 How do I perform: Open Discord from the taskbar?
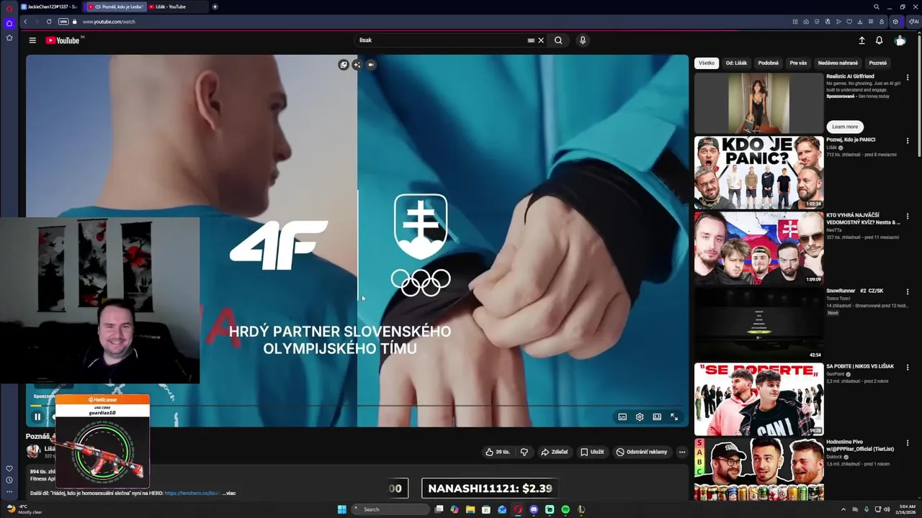(x=534, y=509)
